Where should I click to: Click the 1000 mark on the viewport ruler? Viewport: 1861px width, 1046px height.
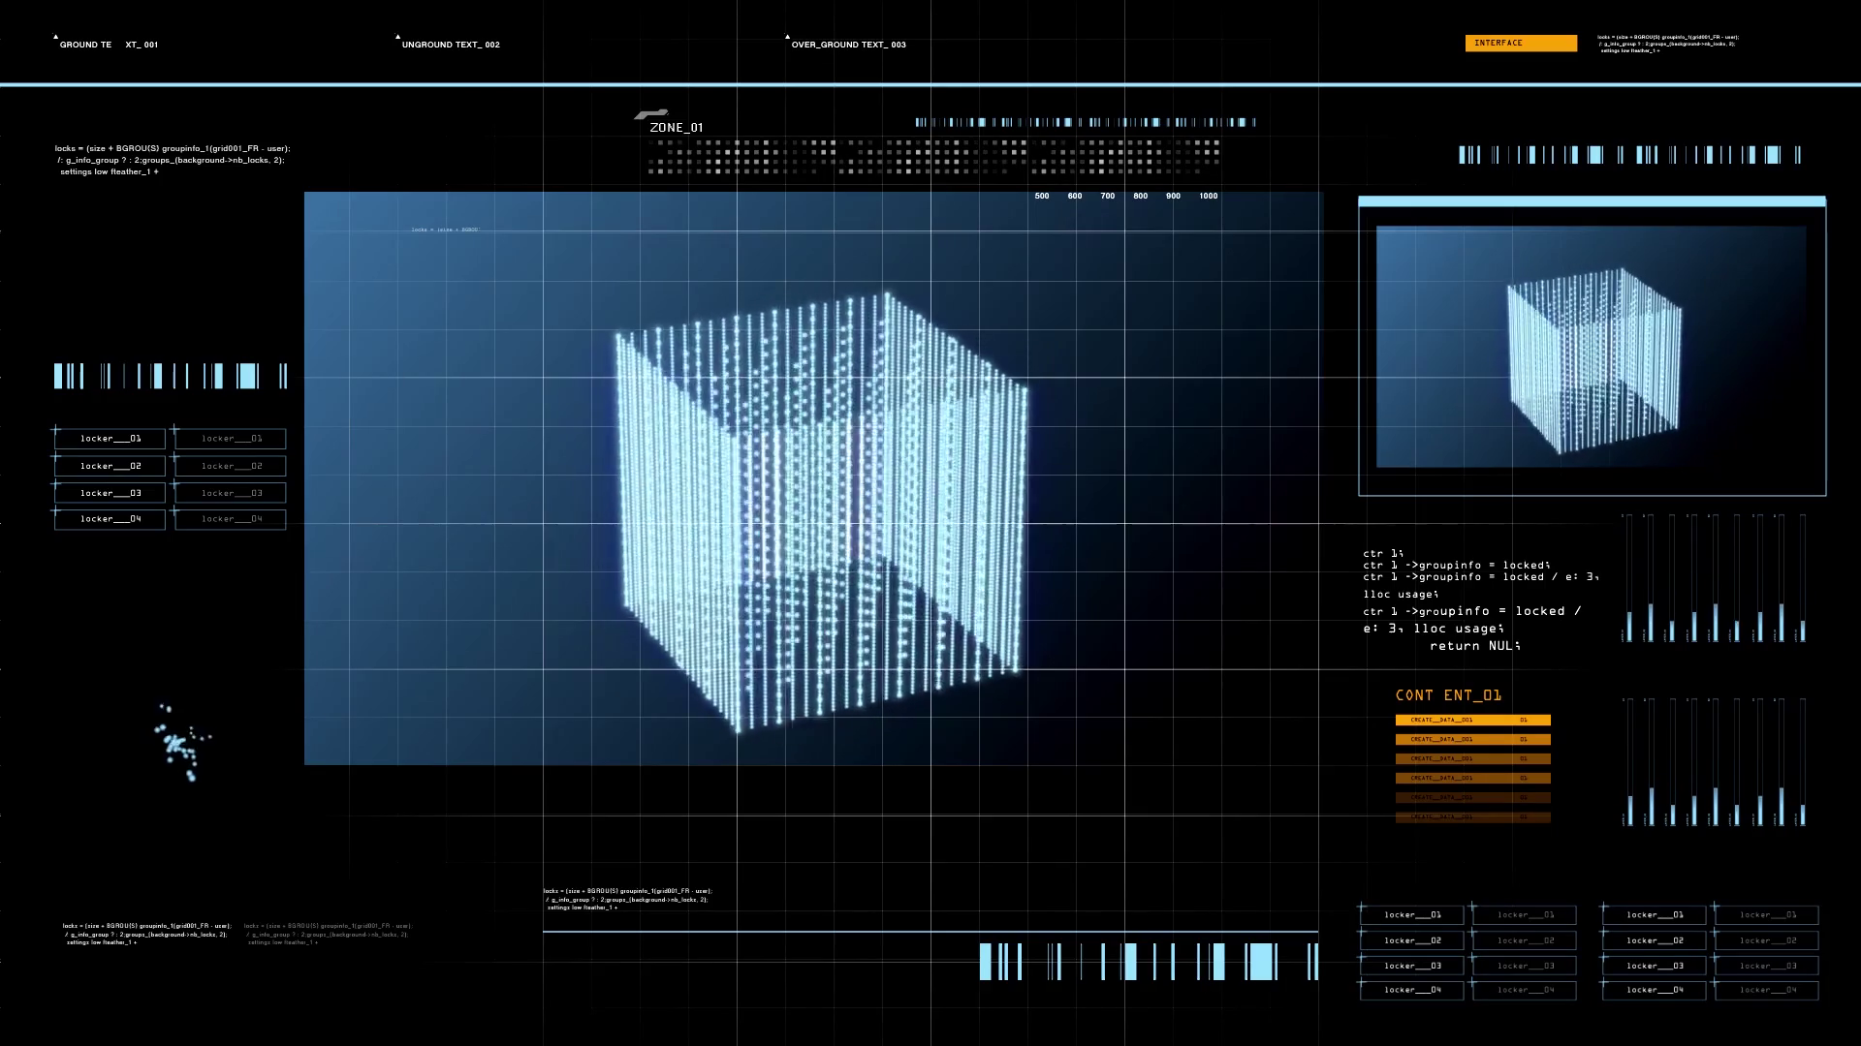(x=1208, y=196)
